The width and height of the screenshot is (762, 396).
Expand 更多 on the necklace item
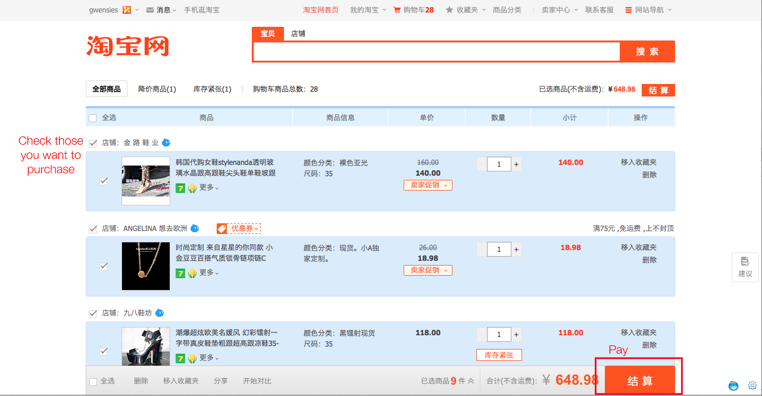click(x=209, y=273)
